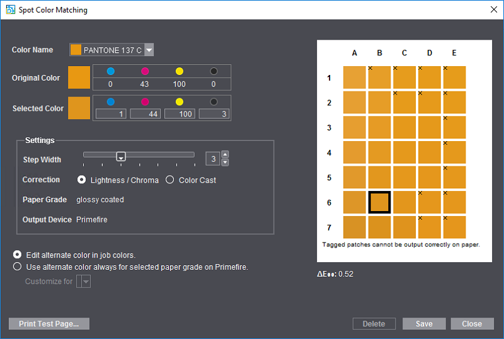Click the Close button at bottom right
504x339 pixels.
(x=472, y=324)
